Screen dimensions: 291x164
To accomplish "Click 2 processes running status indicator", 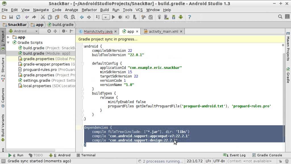I will click(x=161, y=161).
